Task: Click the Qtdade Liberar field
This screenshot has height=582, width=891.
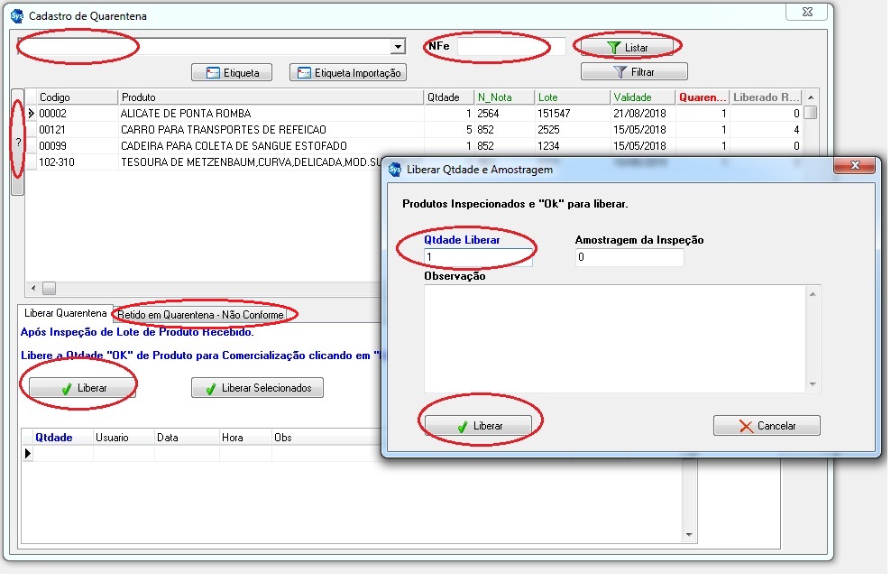Action: (478, 258)
